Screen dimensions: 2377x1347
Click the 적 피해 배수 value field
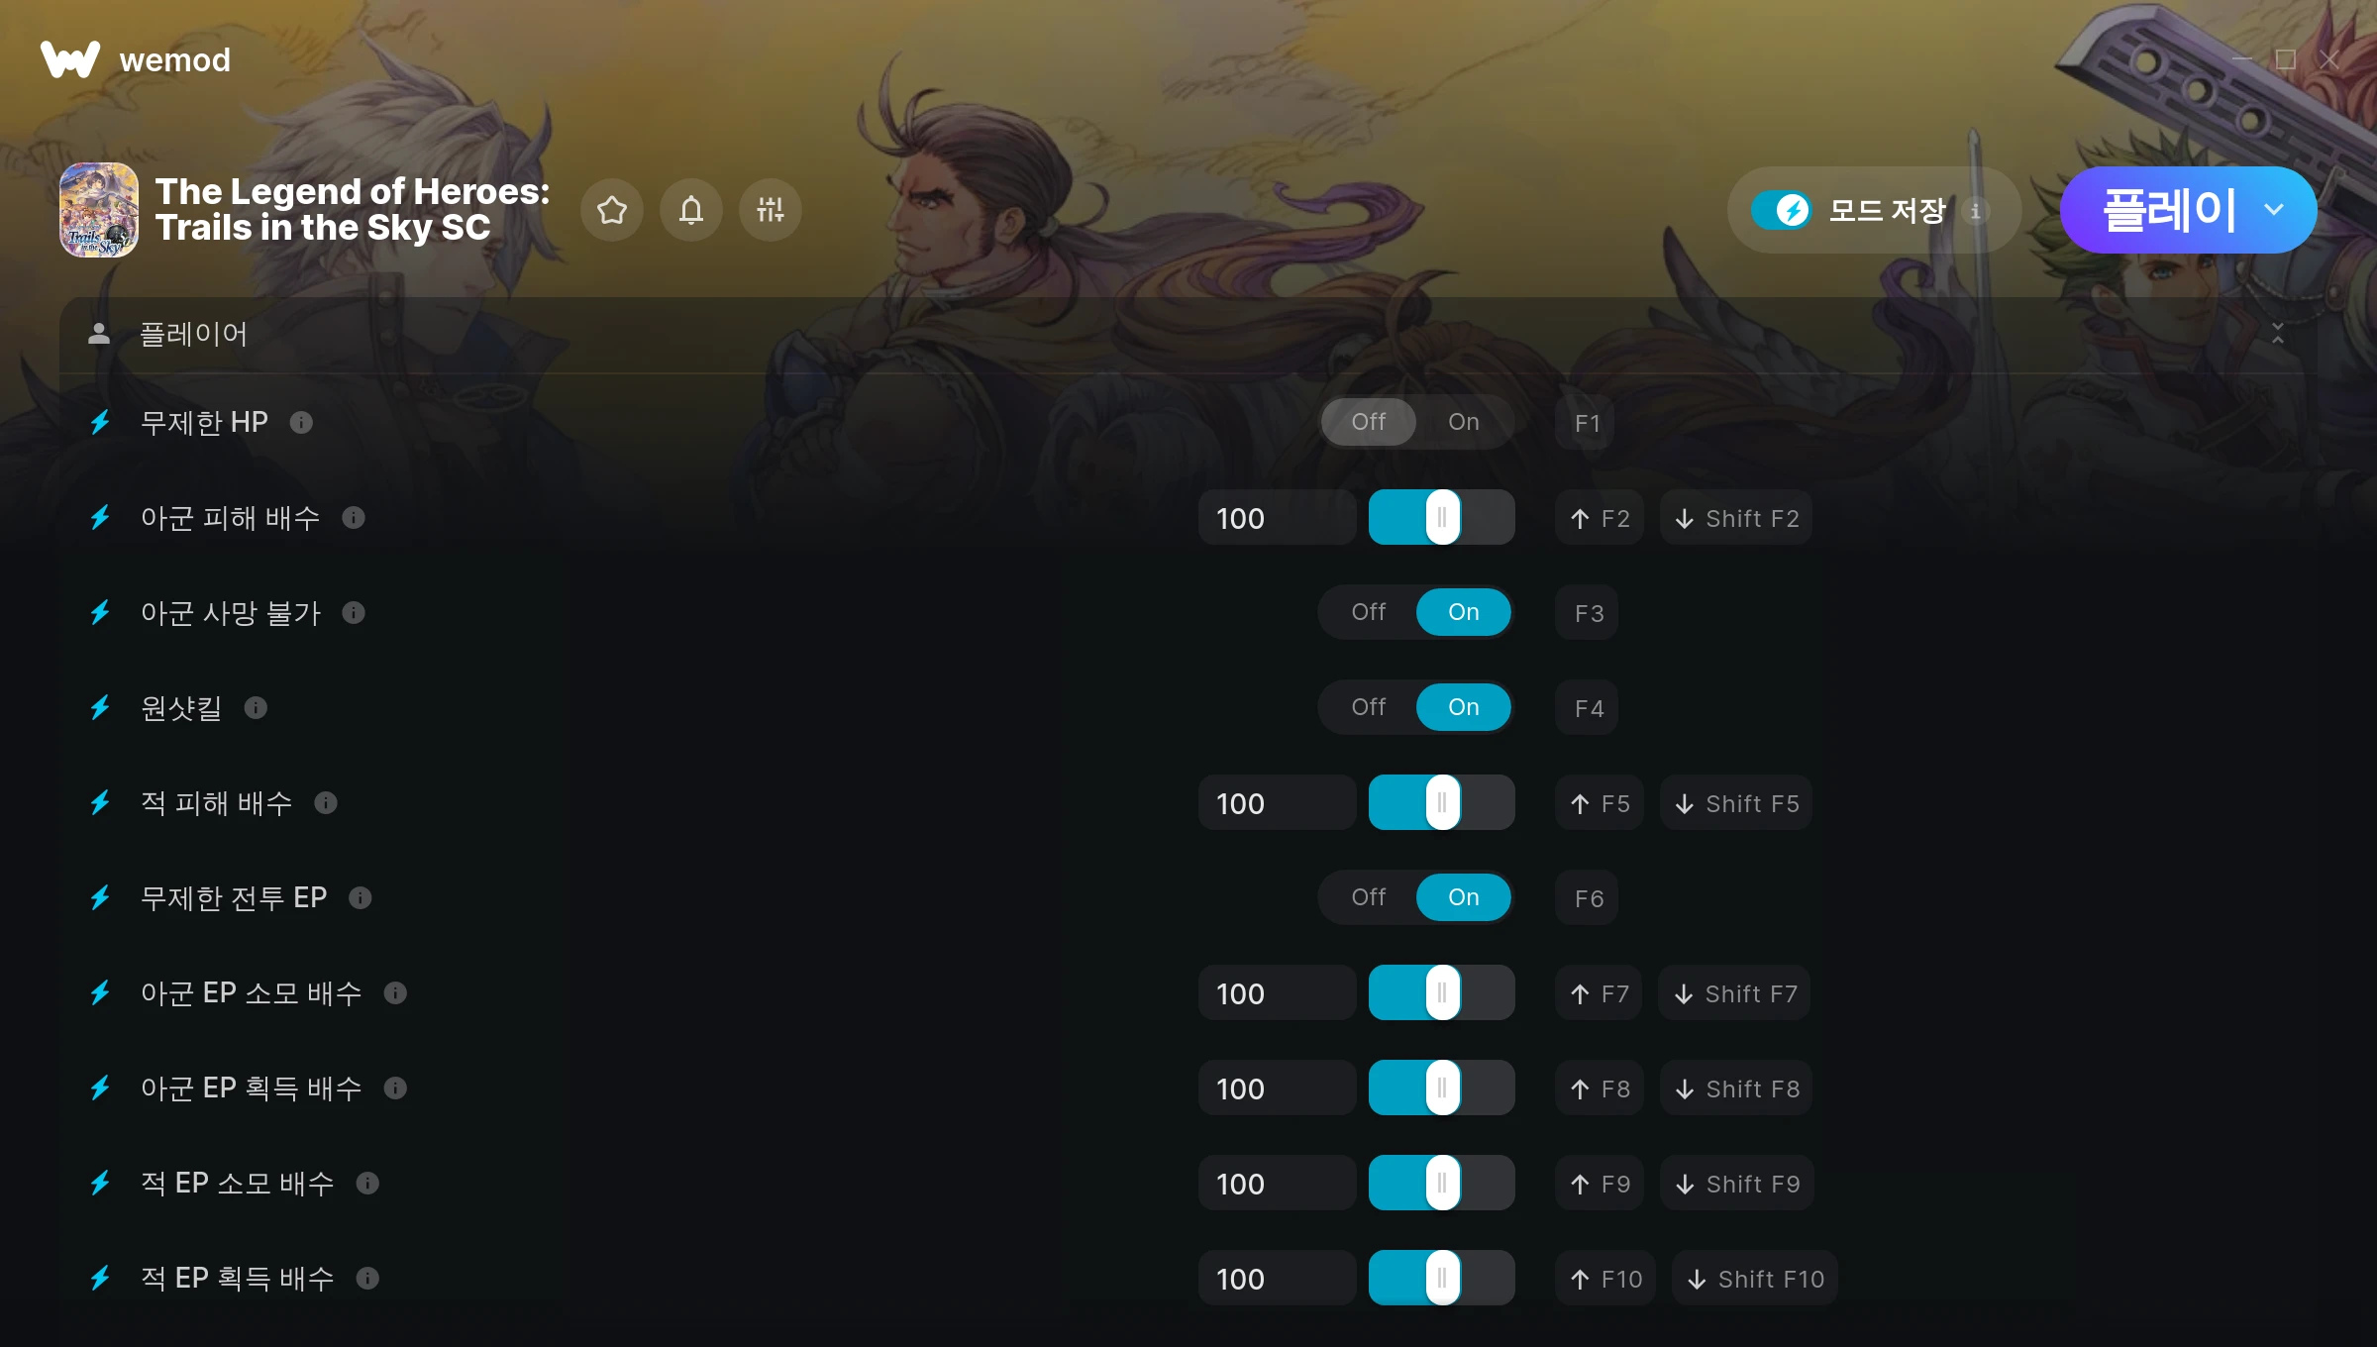pyautogui.click(x=1277, y=803)
